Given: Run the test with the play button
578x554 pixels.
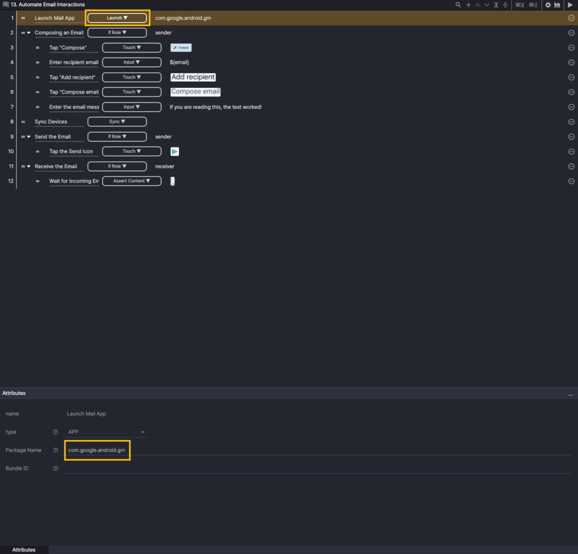Looking at the screenshot, I should click(x=570, y=5).
